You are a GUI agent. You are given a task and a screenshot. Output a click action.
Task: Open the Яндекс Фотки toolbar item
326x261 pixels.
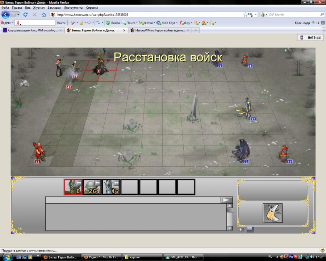(146, 23)
